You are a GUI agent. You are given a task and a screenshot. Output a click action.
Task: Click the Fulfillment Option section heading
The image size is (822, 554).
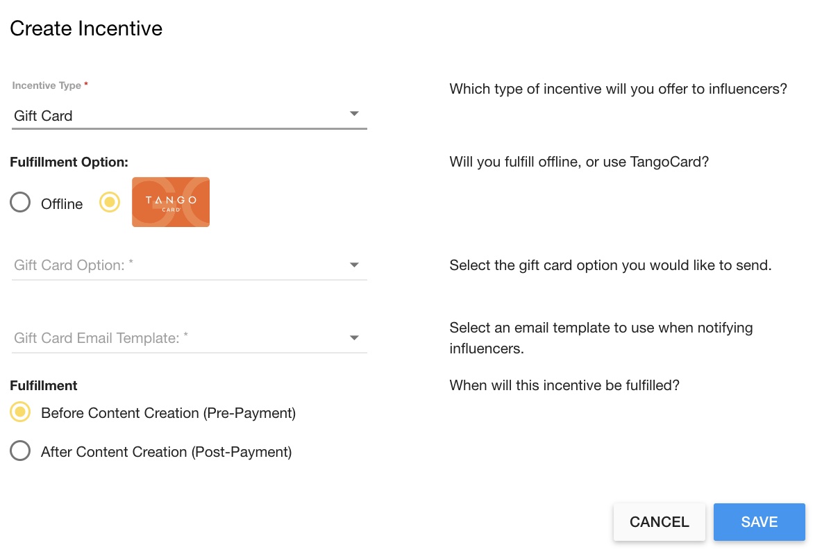69,162
